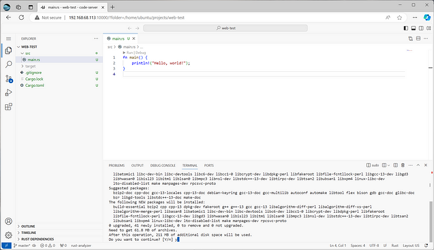
Task: Expand the Outline section
Action: coord(29,226)
